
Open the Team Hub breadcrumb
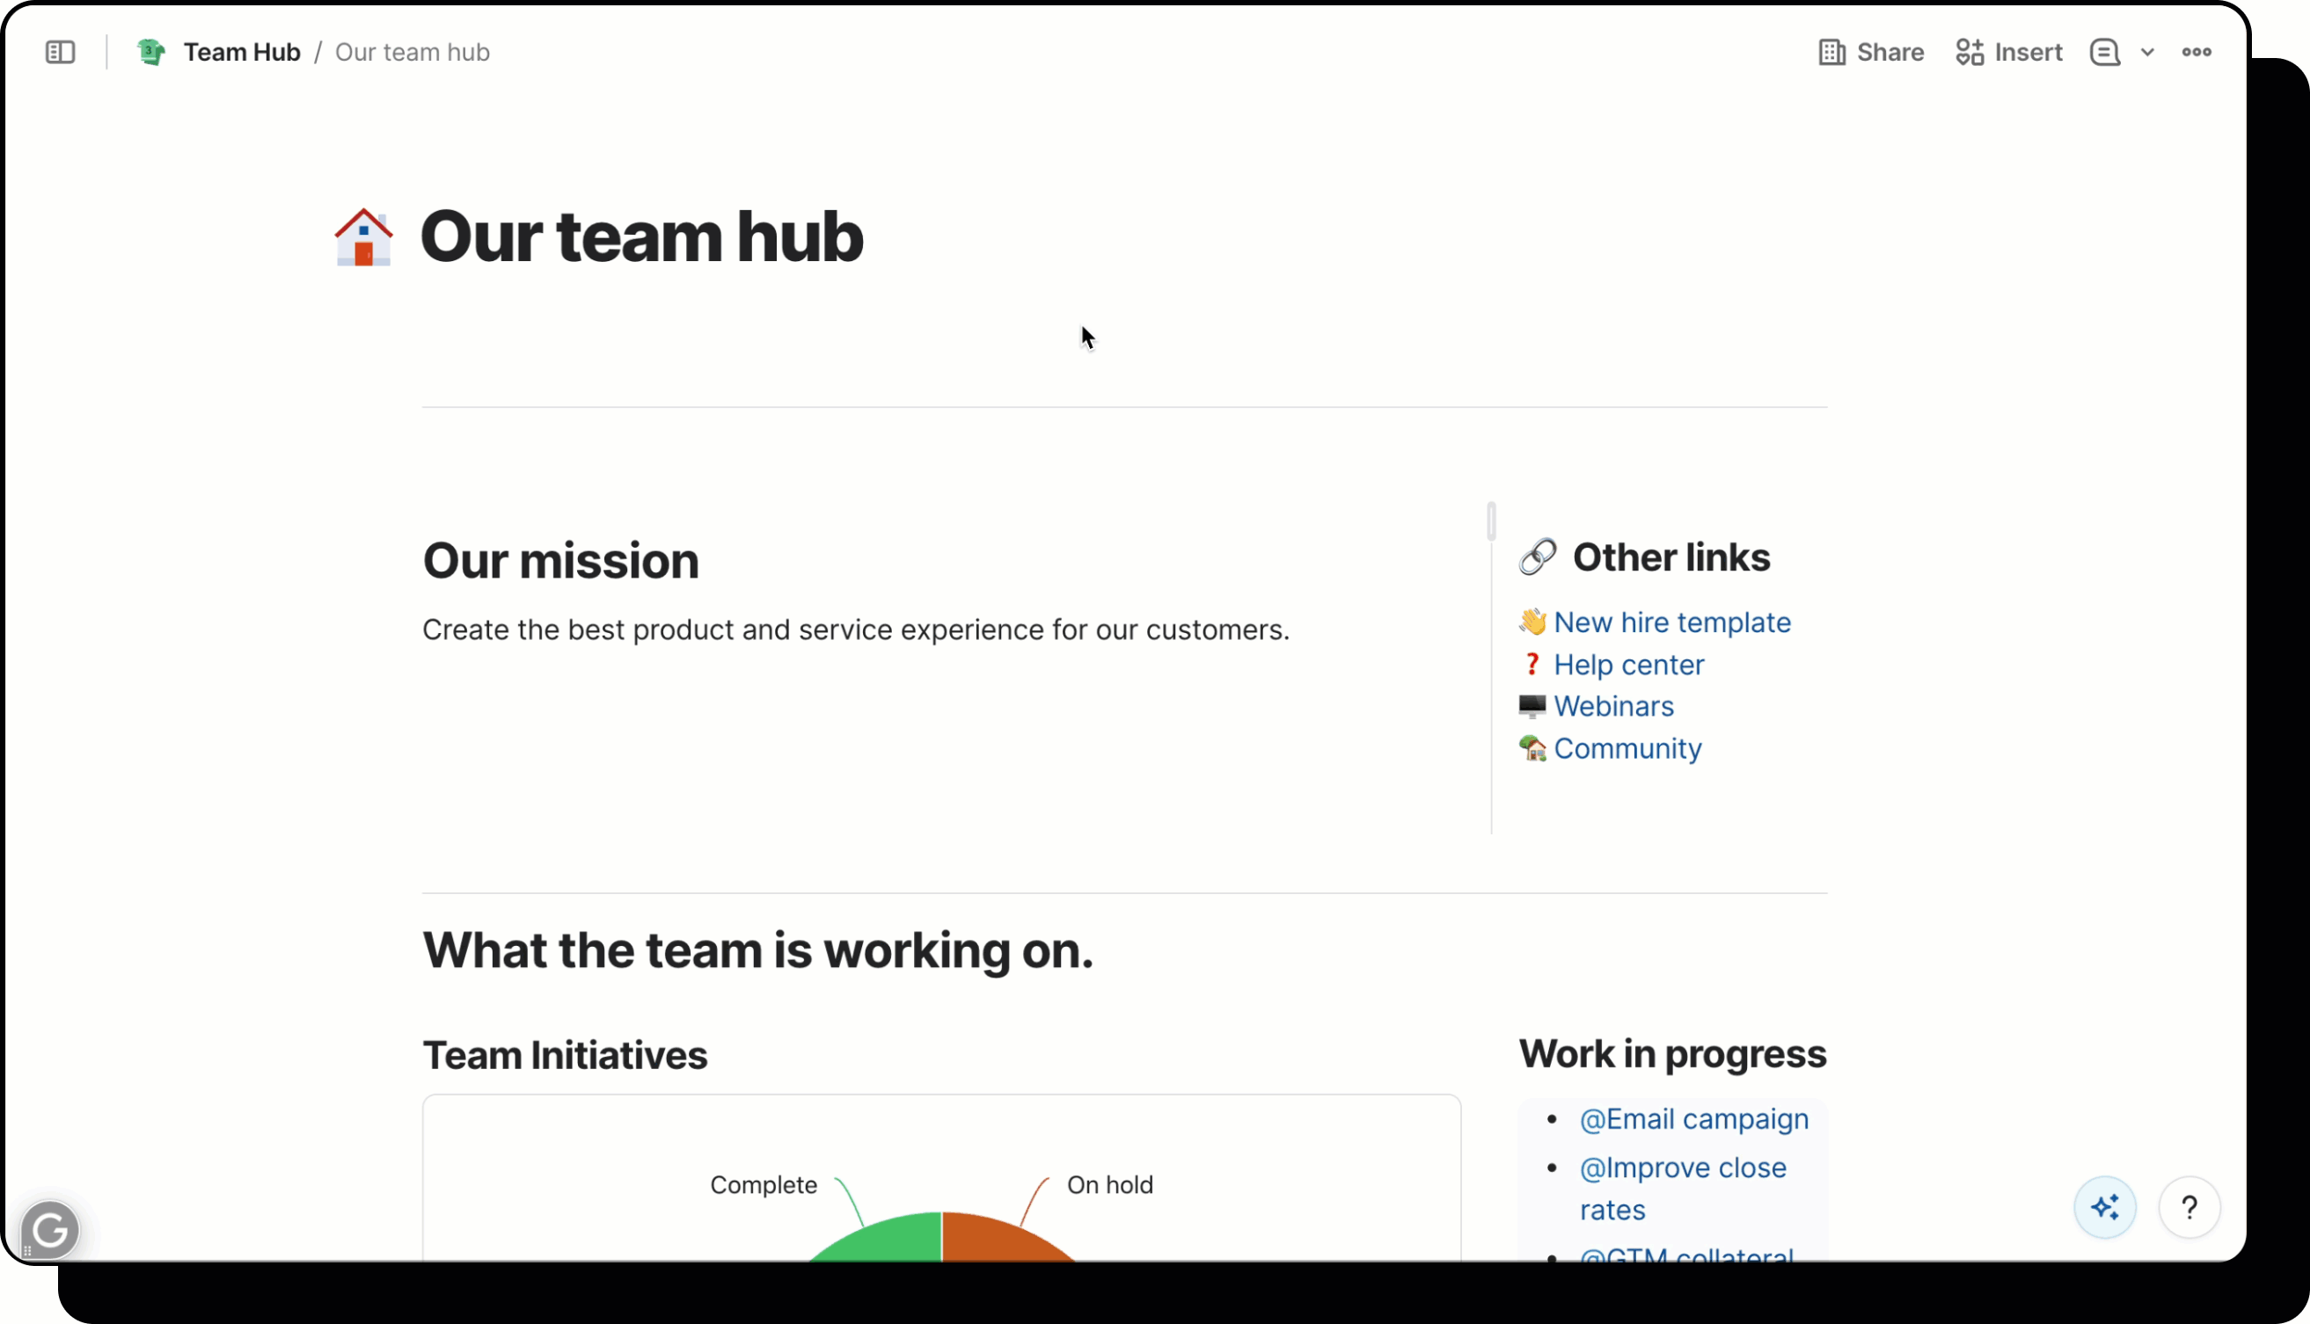tap(241, 52)
